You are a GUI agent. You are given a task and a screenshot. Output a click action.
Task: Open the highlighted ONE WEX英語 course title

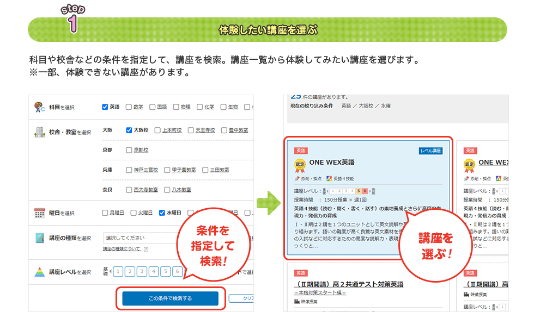332,163
